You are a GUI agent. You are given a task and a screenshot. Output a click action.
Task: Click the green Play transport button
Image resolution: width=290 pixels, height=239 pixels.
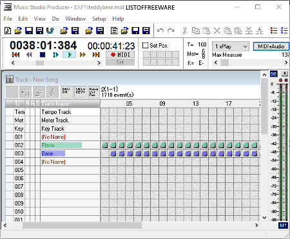(x=69, y=55)
